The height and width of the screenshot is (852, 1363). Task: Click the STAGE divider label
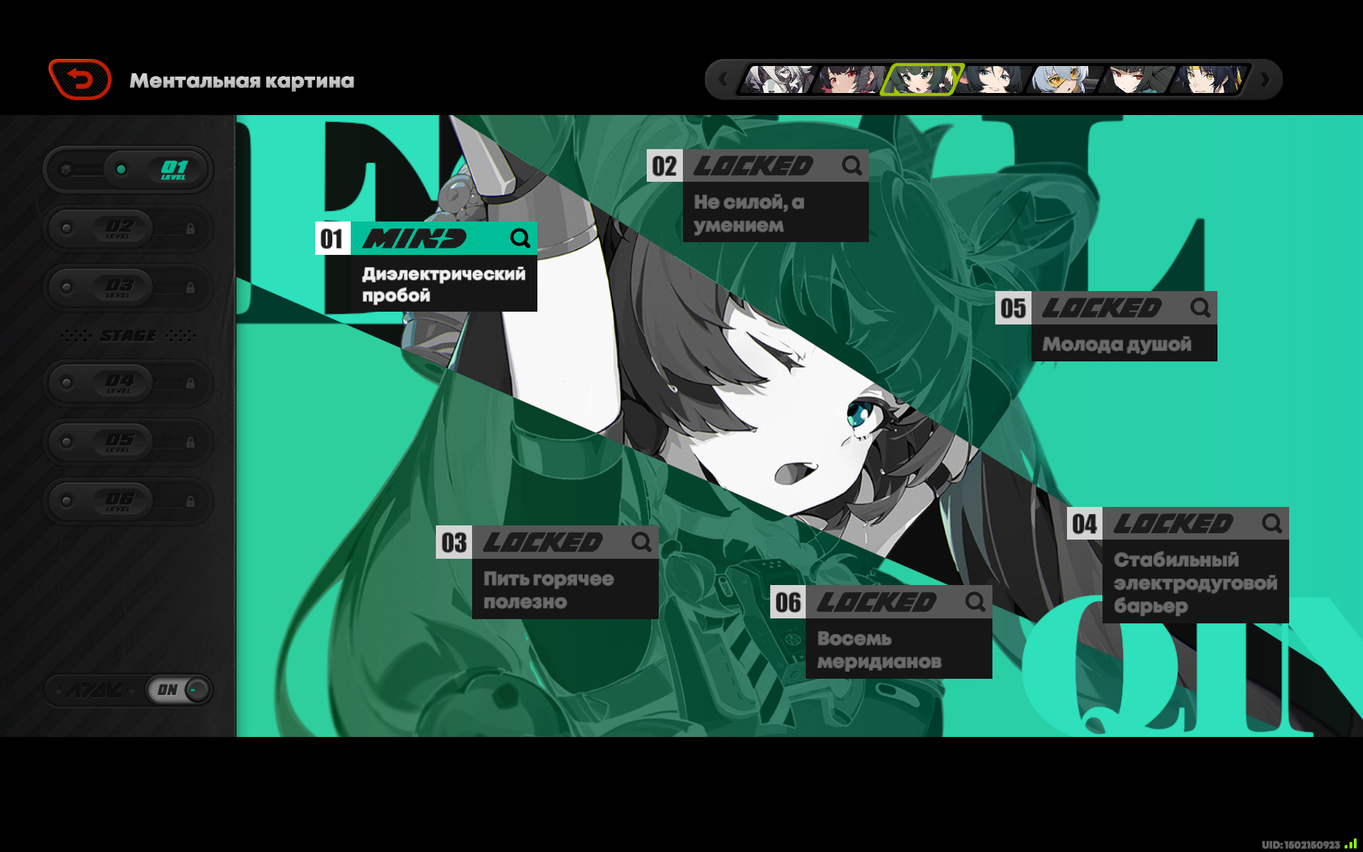point(128,335)
